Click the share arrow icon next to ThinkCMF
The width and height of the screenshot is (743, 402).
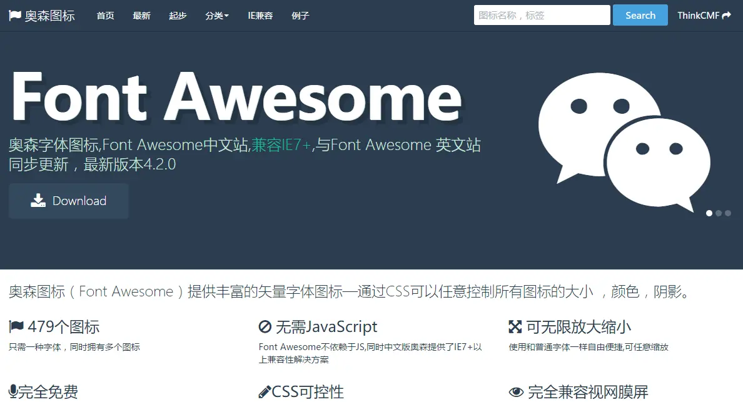tap(726, 16)
